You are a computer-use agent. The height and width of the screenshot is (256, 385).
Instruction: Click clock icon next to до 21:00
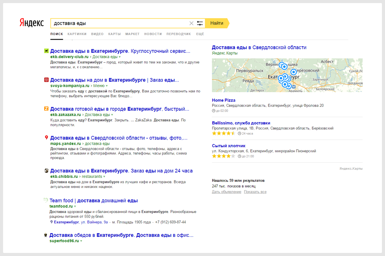[239, 156]
